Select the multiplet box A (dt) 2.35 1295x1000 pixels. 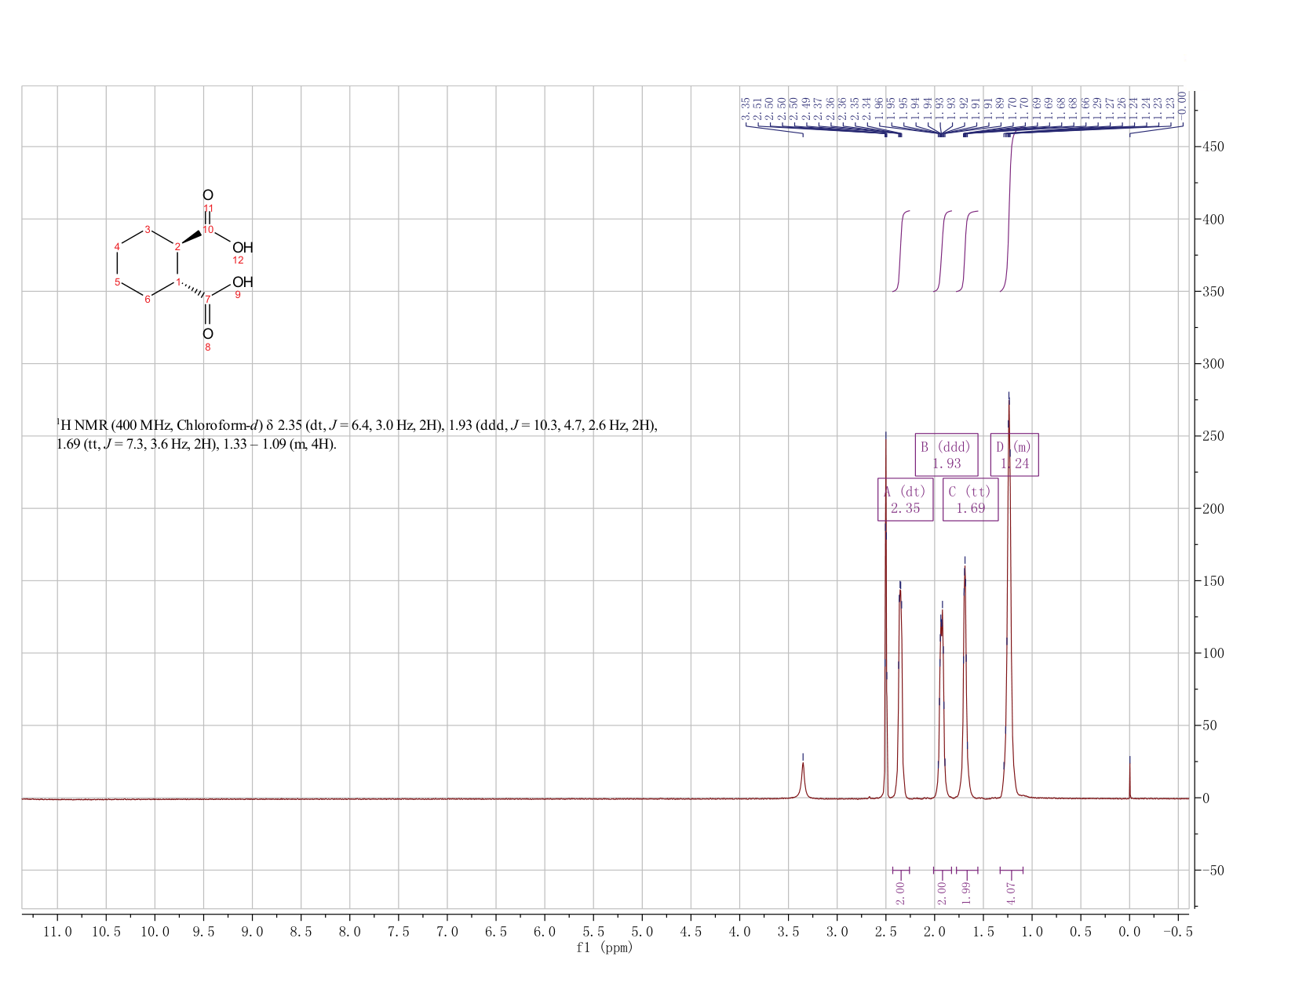pos(905,500)
